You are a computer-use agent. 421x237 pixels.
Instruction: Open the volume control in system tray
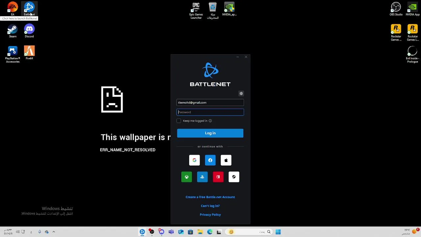click(18, 232)
